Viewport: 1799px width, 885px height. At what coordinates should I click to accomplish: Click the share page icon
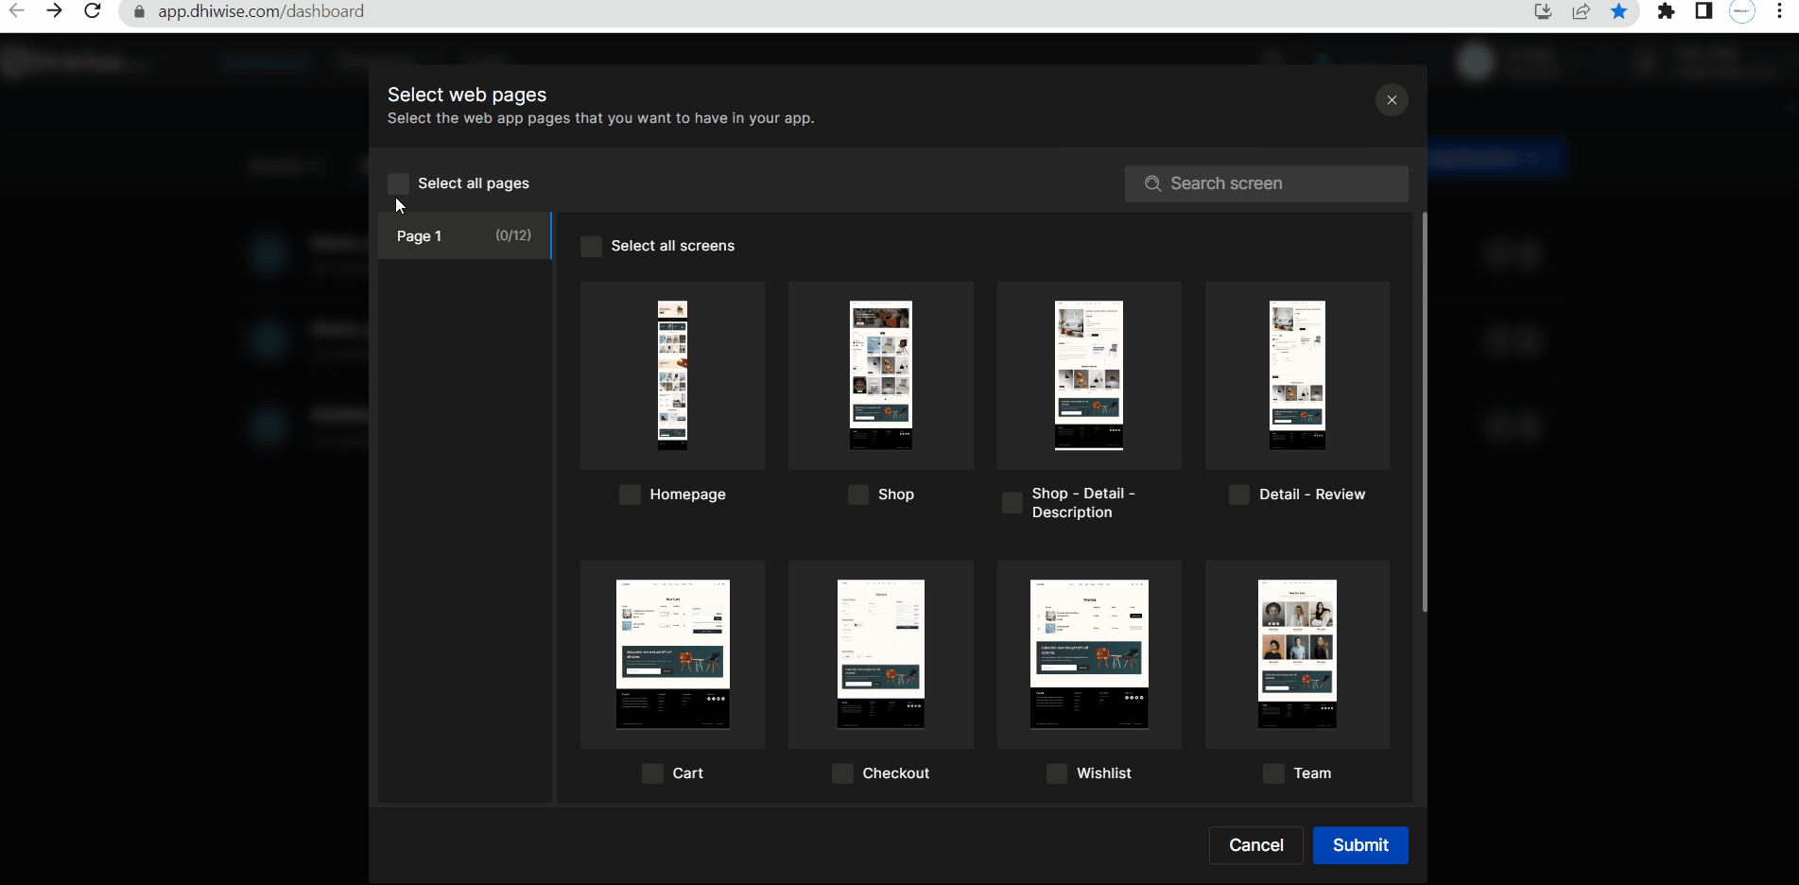pos(1582,11)
